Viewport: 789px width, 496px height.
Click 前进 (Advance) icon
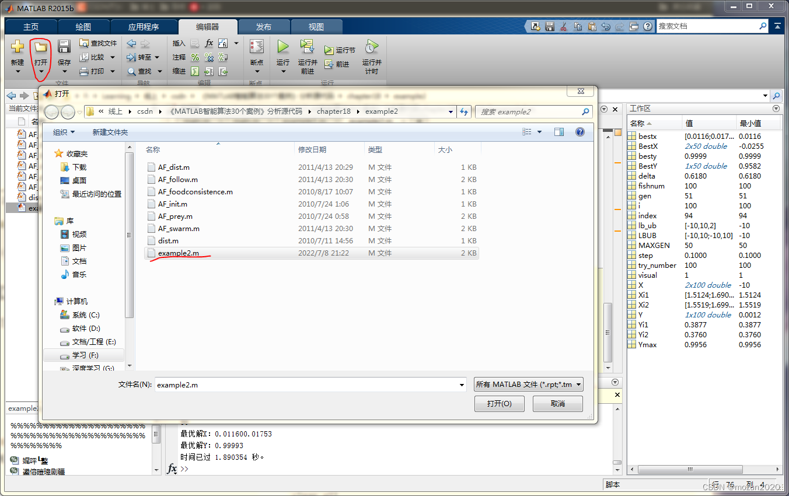pos(329,64)
